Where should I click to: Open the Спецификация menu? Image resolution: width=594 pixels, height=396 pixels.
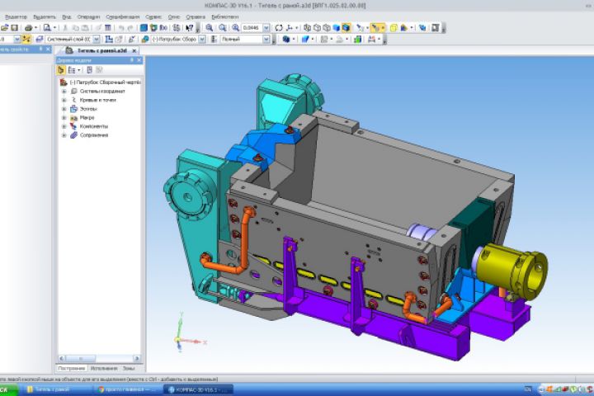tap(123, 17)
